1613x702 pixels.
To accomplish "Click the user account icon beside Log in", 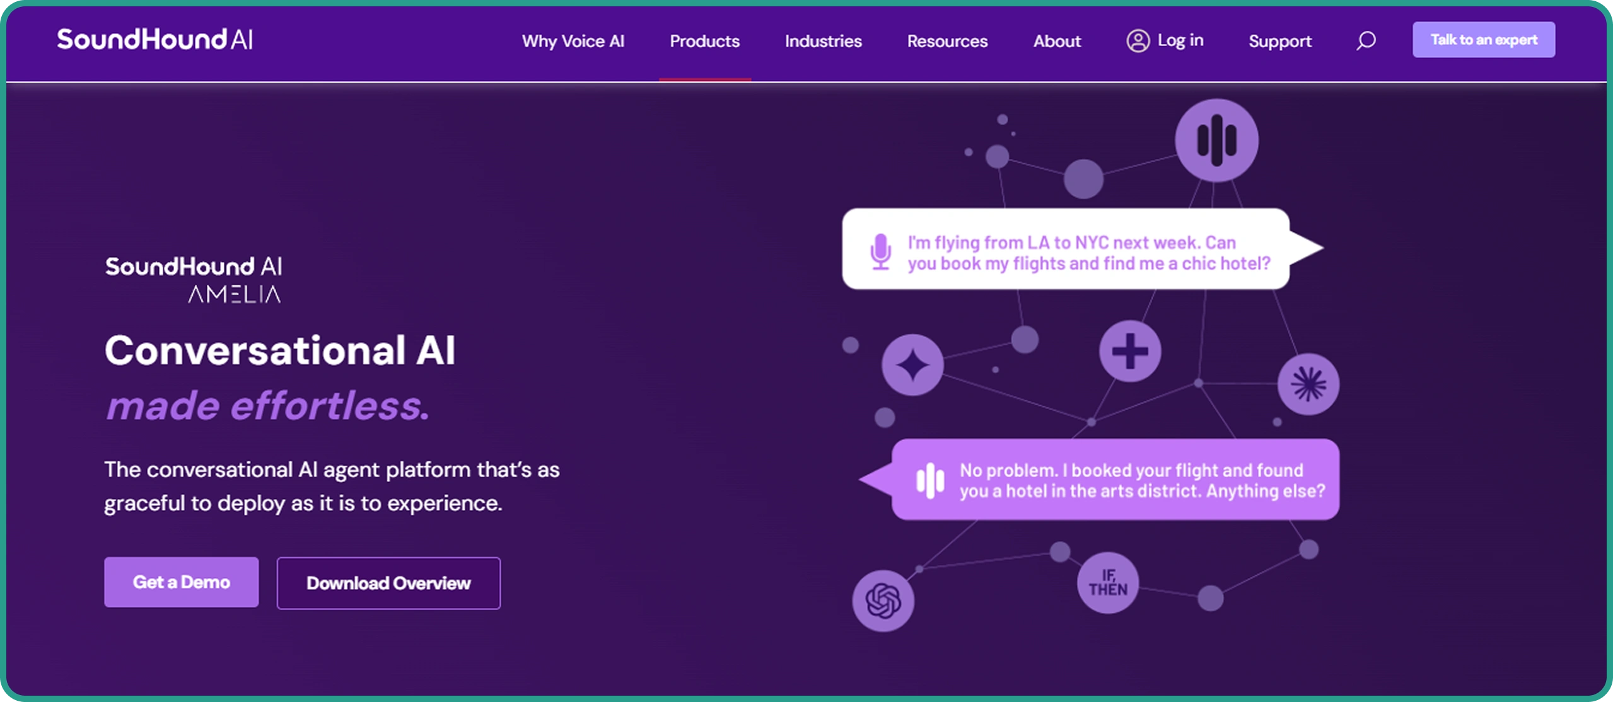I will (1138, 41).
